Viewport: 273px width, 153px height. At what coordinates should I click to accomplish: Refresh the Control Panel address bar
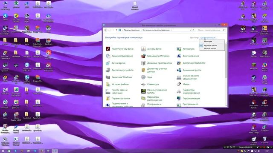pyautogui.click(x=193, y=30)
